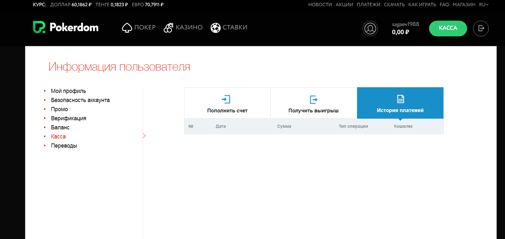This screenshot has width=505, height=239.
Task: Open the Casino cherries icon
Action: coord(168,28)
